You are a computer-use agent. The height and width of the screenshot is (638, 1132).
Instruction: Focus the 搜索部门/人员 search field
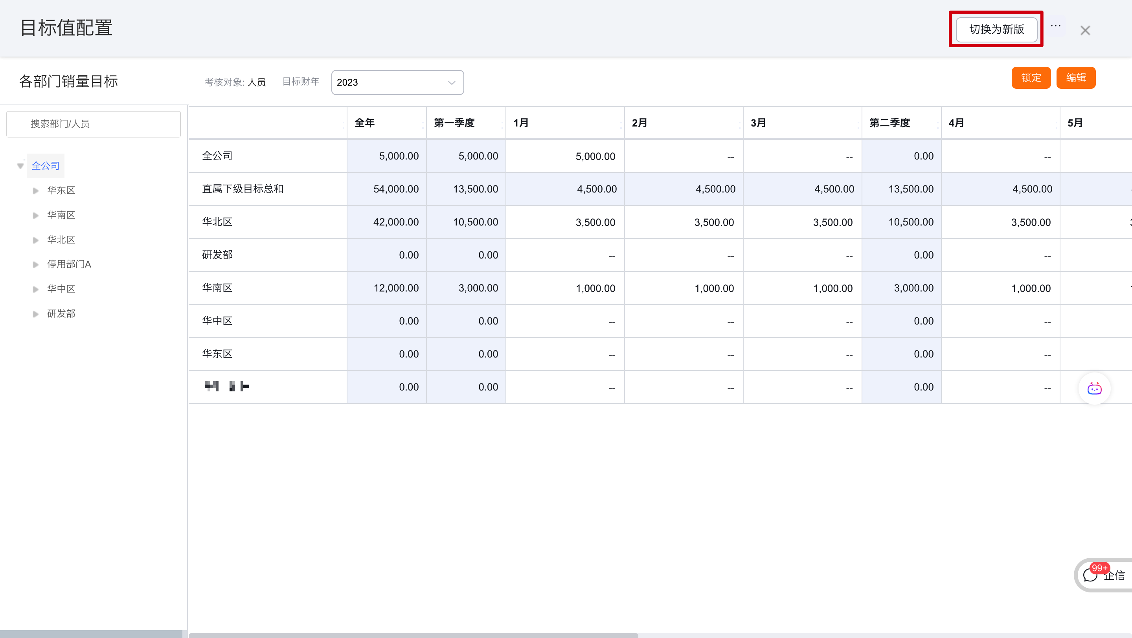(93, 124)
